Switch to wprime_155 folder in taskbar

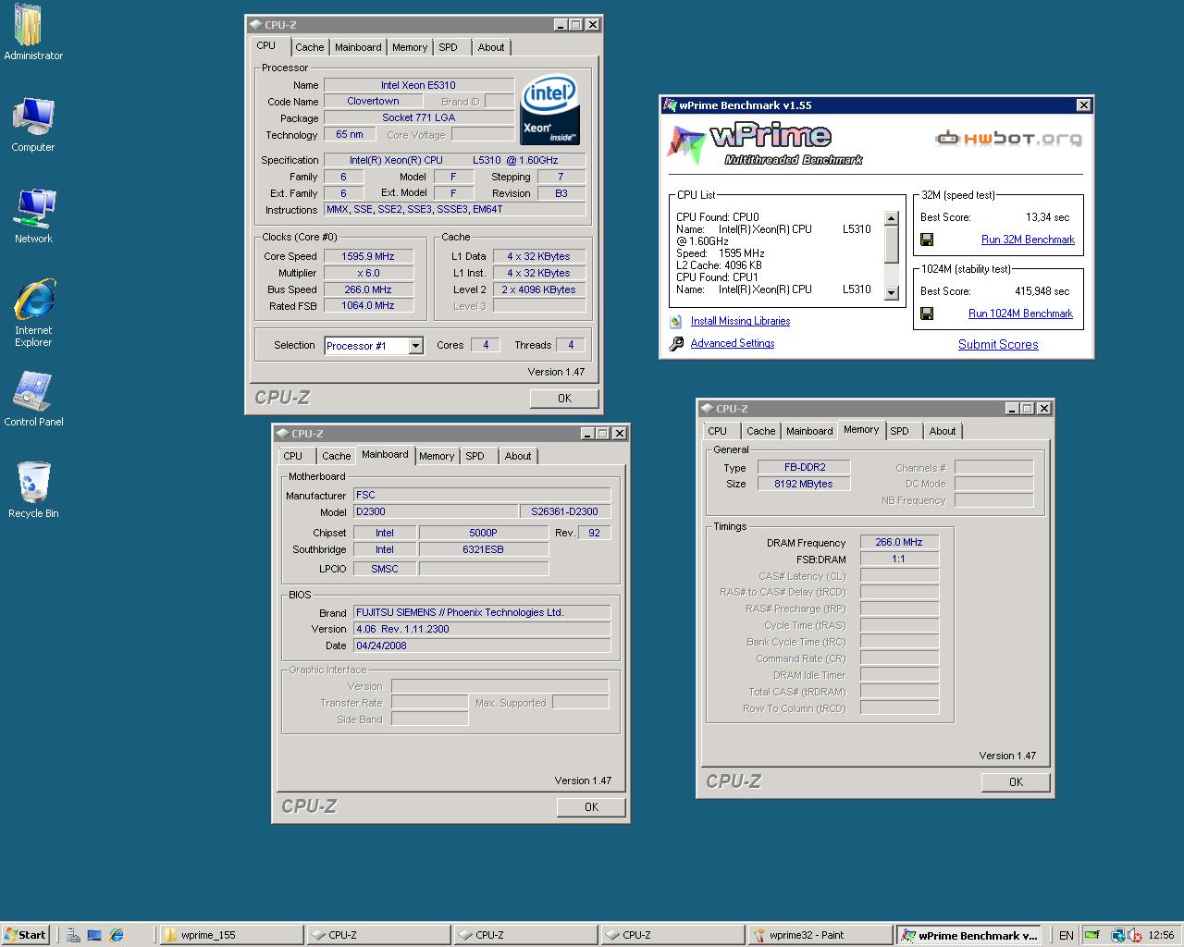coord(231,935)
